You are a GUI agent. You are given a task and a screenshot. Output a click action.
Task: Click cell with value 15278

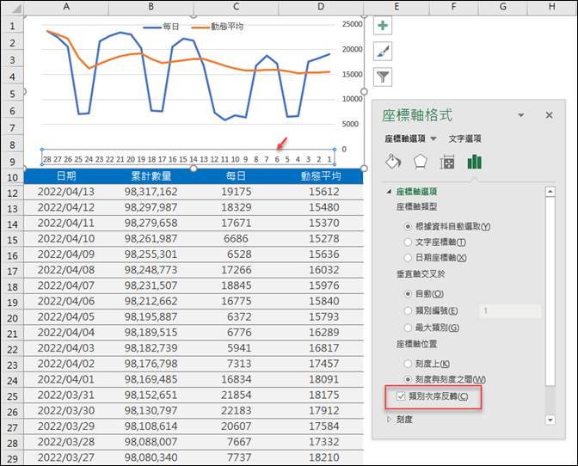point(321,239)
